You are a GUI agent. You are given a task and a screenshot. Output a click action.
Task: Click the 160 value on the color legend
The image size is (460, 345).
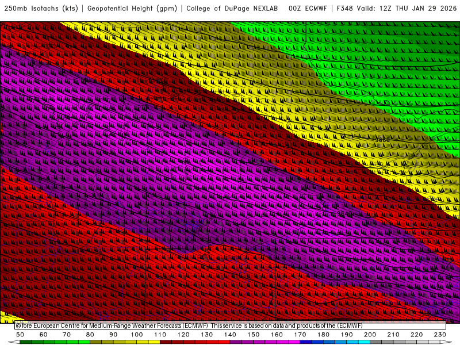[277, 335]
